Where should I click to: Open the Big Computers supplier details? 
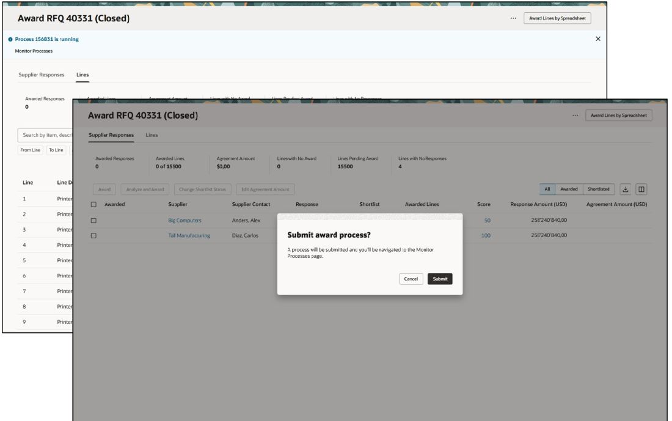(184, 220)
